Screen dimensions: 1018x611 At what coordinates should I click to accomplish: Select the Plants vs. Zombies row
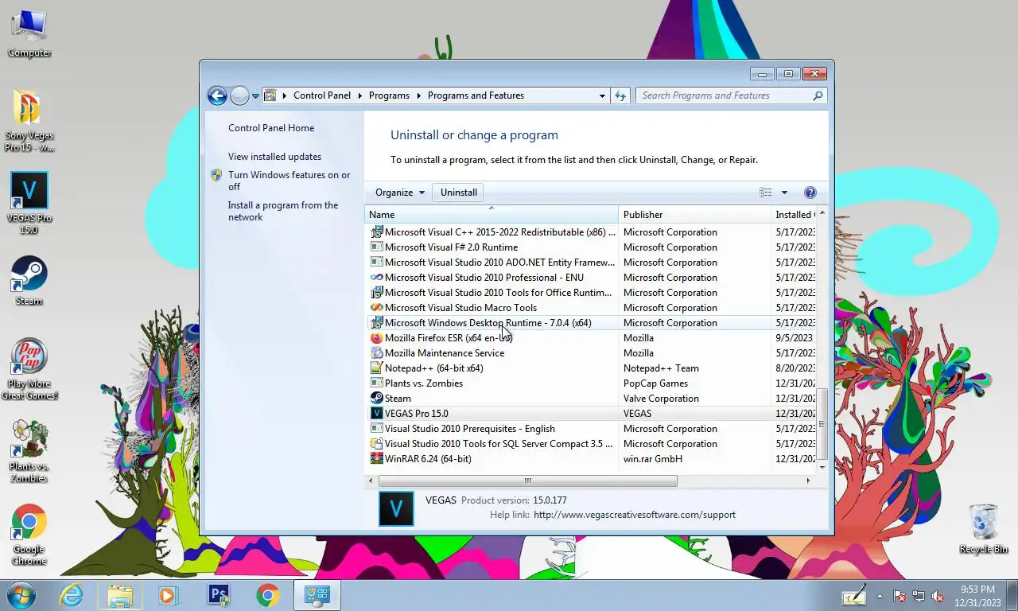[590, 383]
